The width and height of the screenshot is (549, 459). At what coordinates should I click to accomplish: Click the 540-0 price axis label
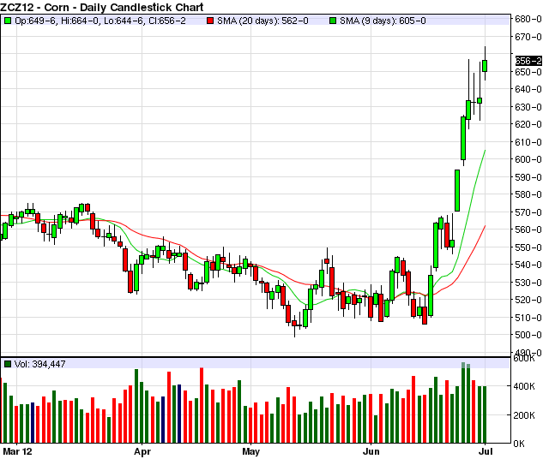tap(528, 265)
